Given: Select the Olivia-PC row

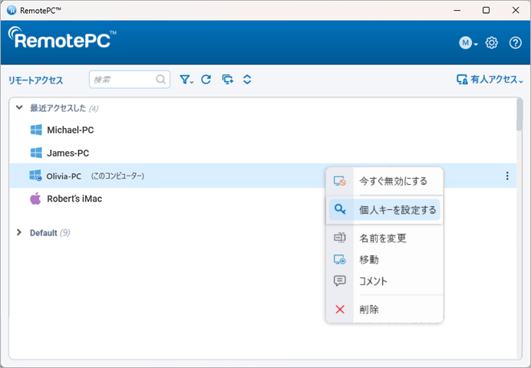Looking at the screenshot, I should coord(262,176).
